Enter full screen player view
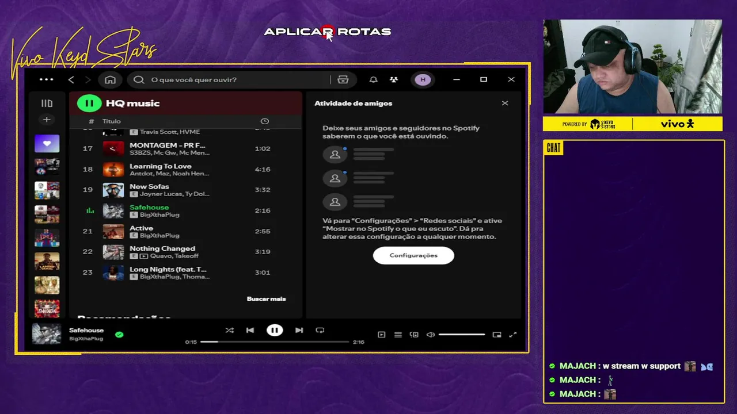The image size is (737, 414). (513, 335)
